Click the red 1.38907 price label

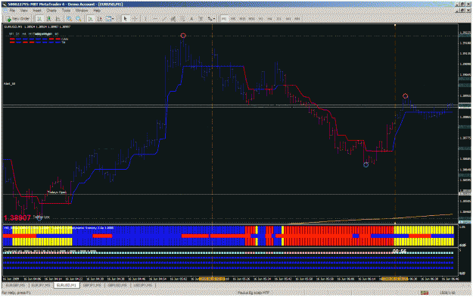point(17,218)
